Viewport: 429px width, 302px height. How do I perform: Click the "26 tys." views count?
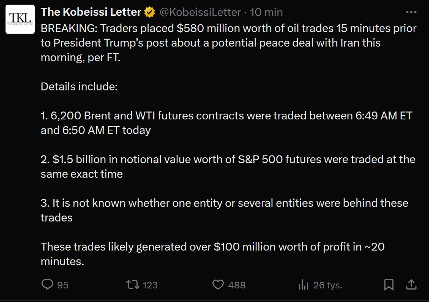tap(327, 285)
